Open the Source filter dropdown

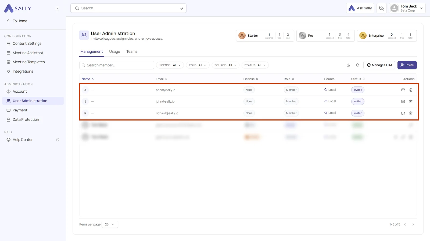tap(225, 65)
